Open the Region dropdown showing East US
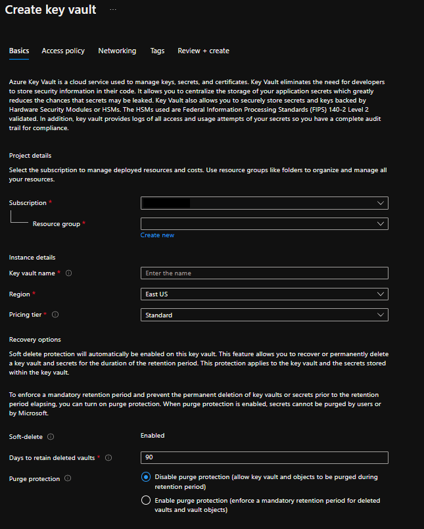The height and width of the screenshot is (529, 424). tap(264, 294)
